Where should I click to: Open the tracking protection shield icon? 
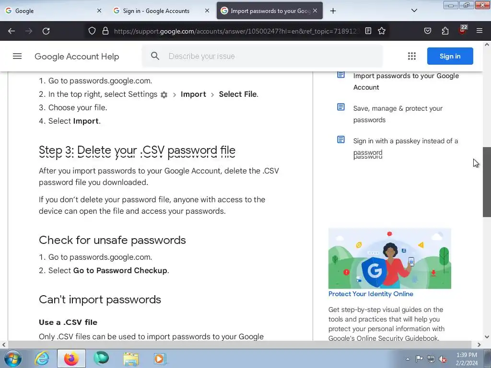[92, 31]
